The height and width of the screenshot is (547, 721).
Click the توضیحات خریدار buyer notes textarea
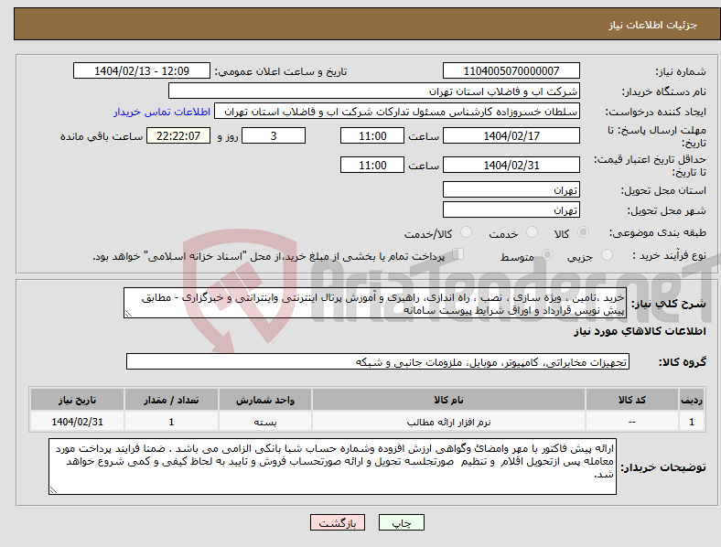[332, 467]
